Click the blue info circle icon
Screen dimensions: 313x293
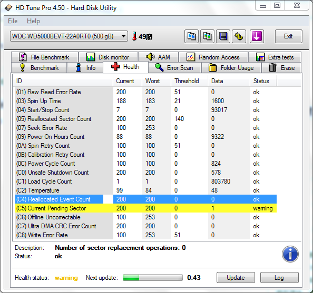(290, 254)
